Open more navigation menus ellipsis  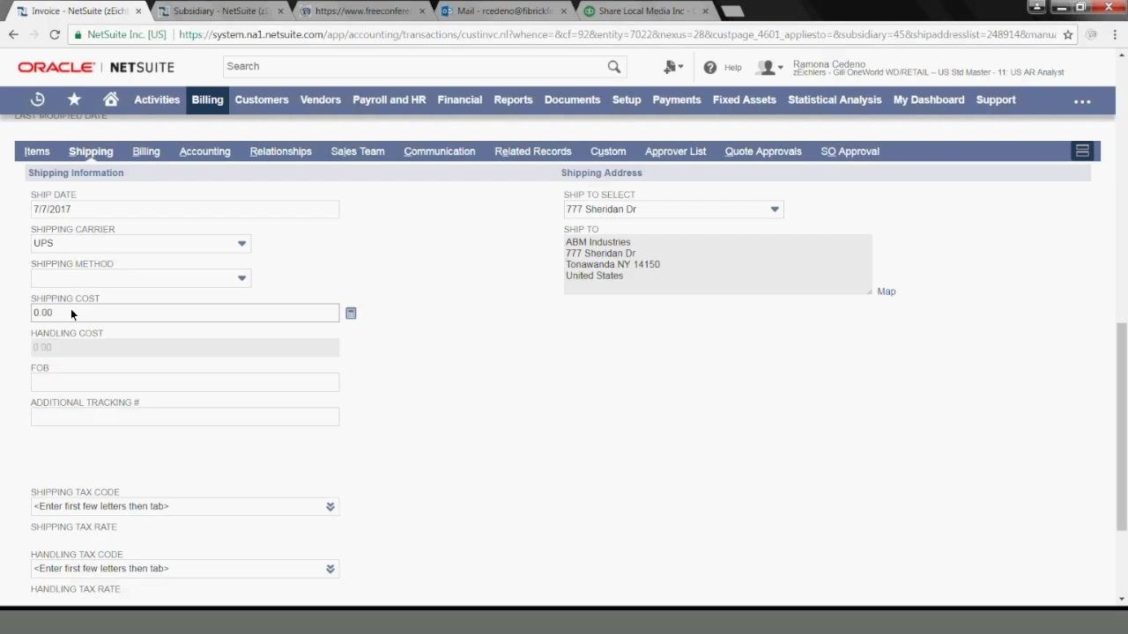click(1082, 101)
